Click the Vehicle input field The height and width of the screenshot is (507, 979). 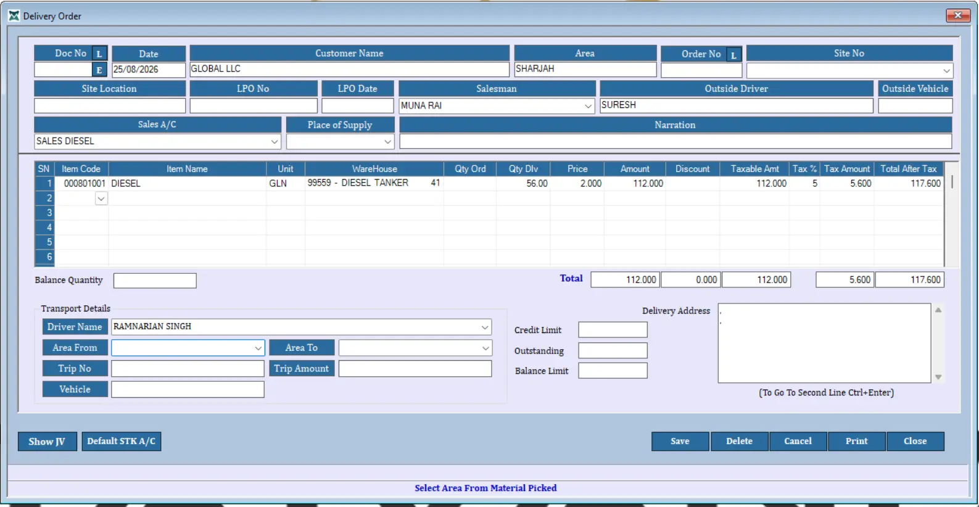[x=188, y=390]
